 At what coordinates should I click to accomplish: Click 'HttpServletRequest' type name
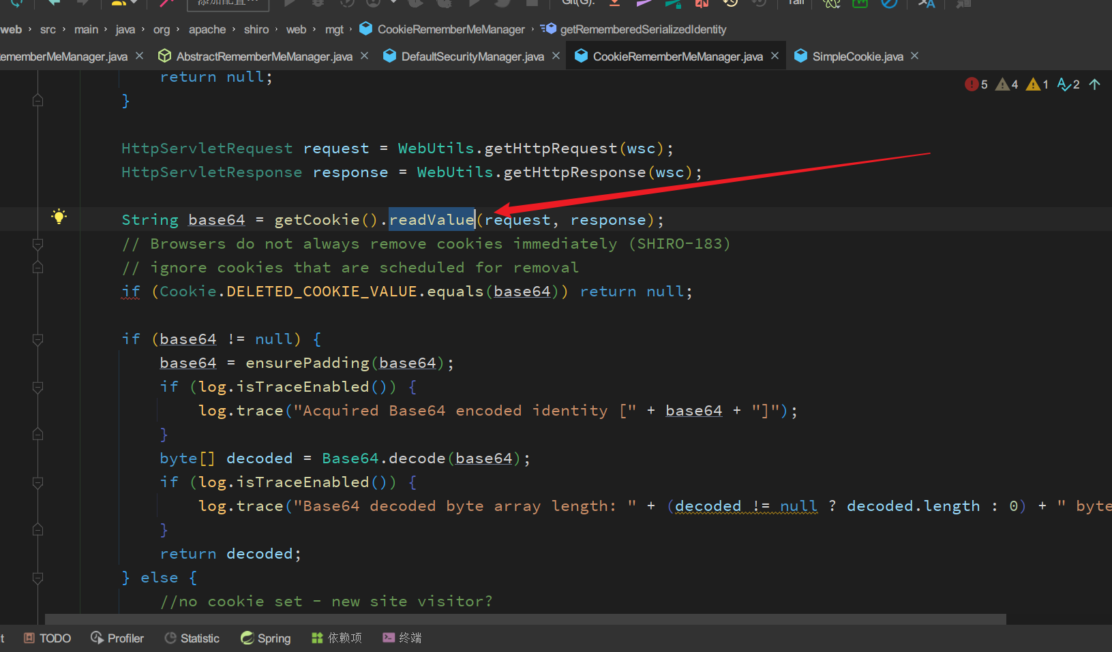(x=207, y=149)
